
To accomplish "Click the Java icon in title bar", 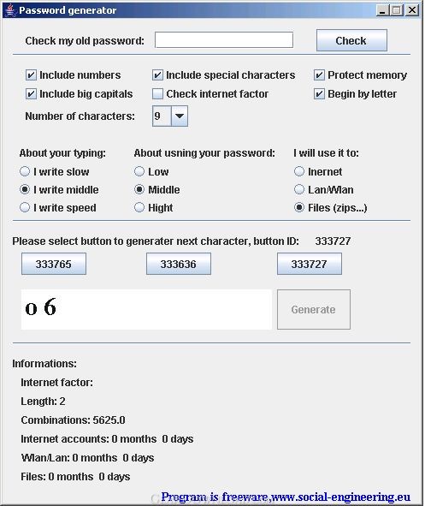I will [x=10, y=10].
